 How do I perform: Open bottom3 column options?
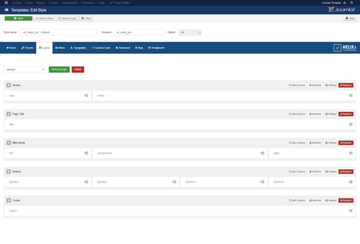click(x=263, y=182)
